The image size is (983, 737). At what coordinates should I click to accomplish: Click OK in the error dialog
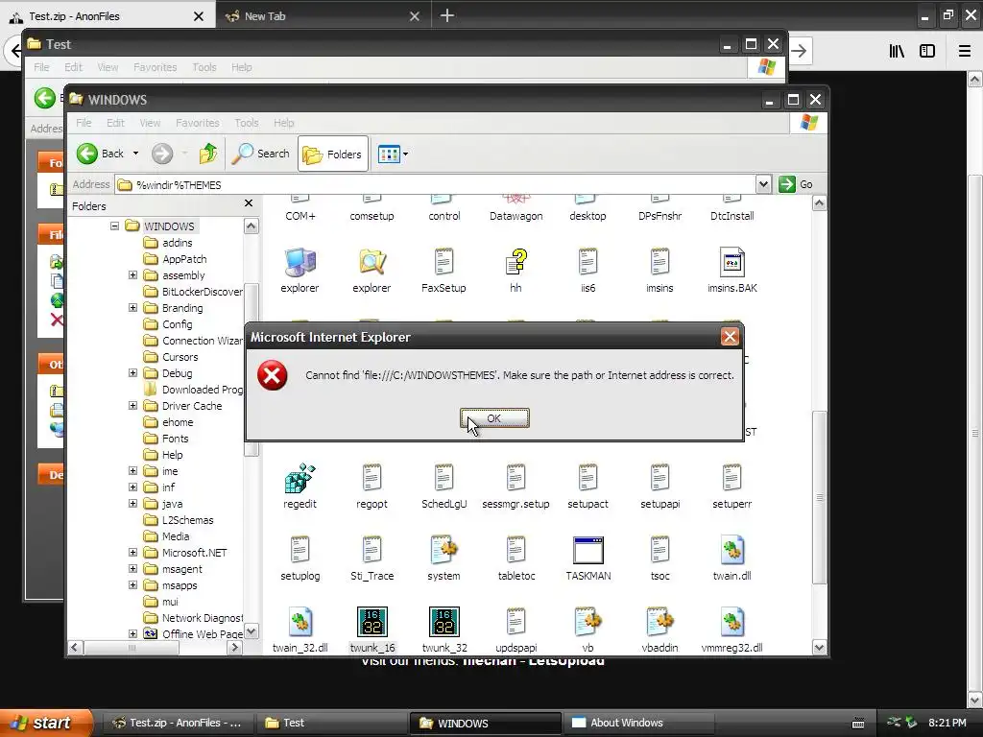pyautogui.click(x=494, y=418)
